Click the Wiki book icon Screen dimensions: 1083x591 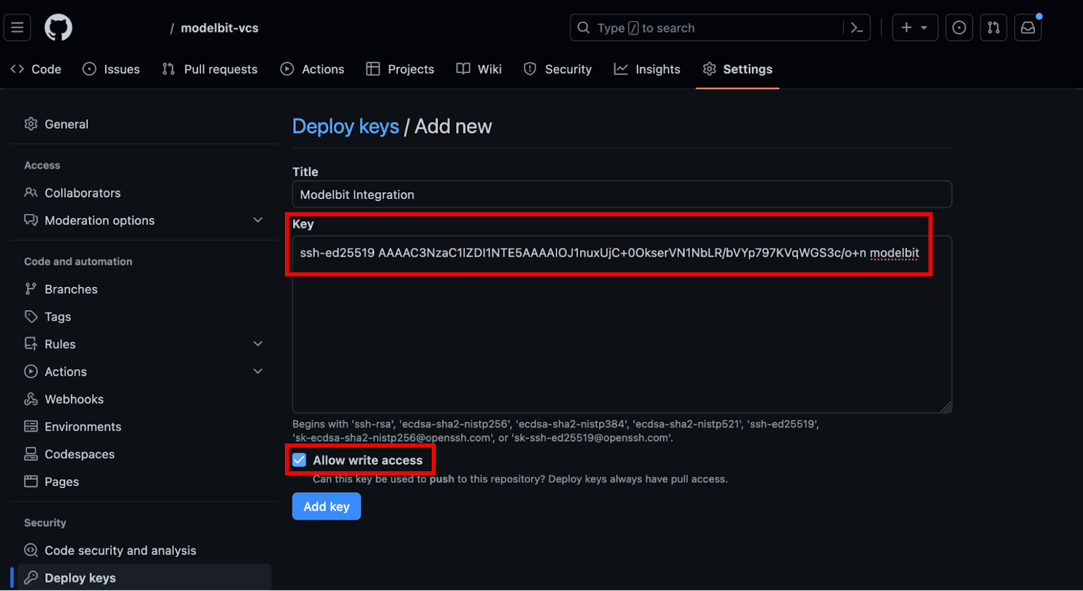click(463, 69)
